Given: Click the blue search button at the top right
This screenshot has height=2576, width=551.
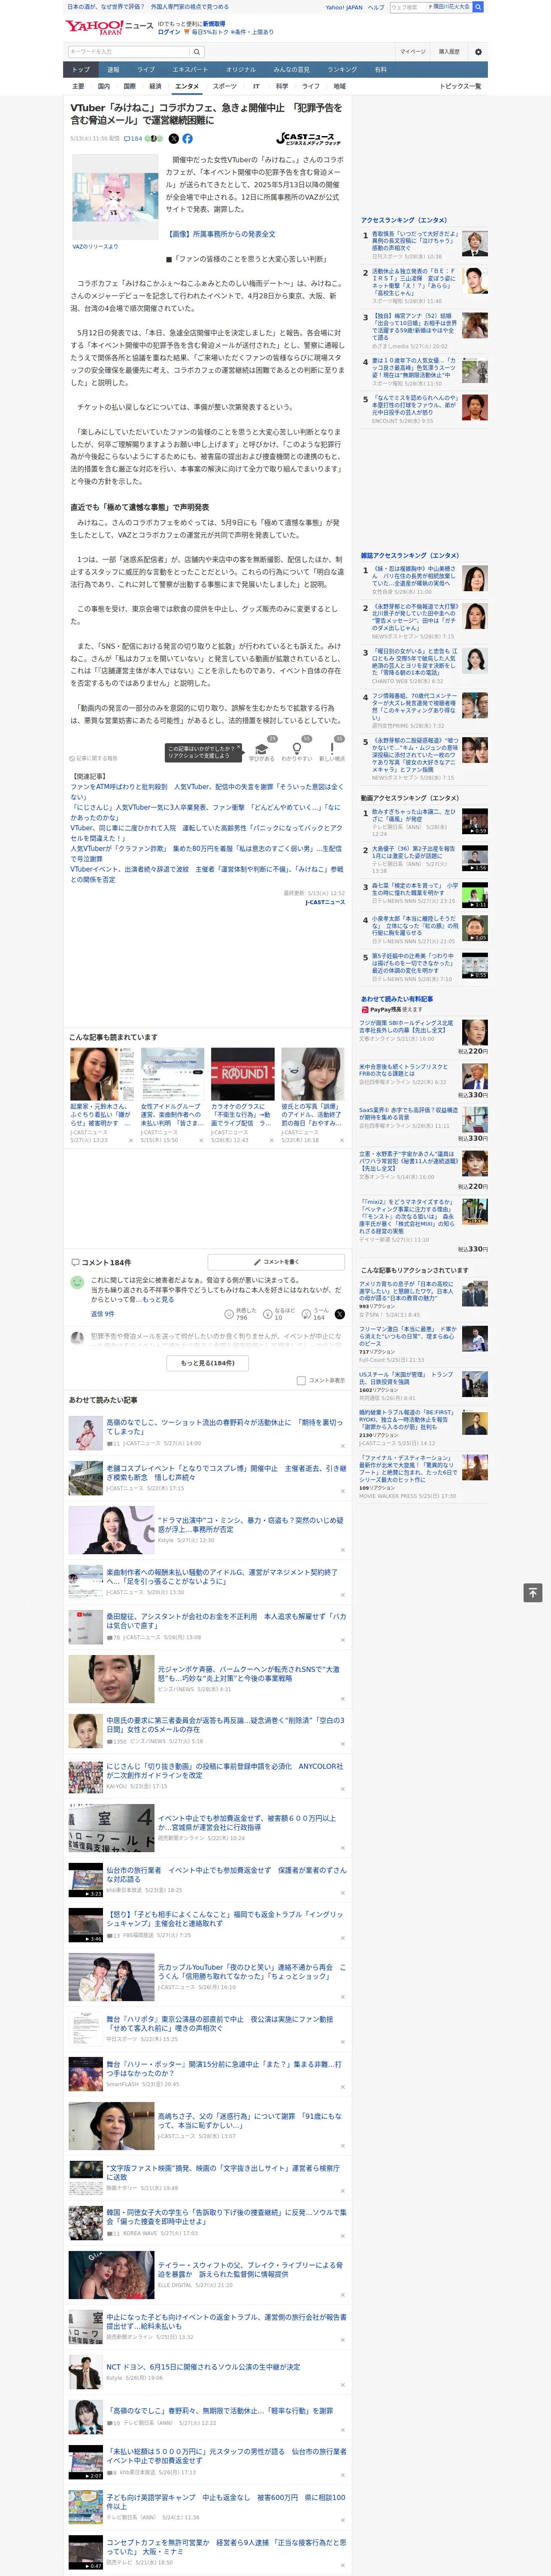Looking at the screenshot, I should pyautogui.click(x=478, y=7).
